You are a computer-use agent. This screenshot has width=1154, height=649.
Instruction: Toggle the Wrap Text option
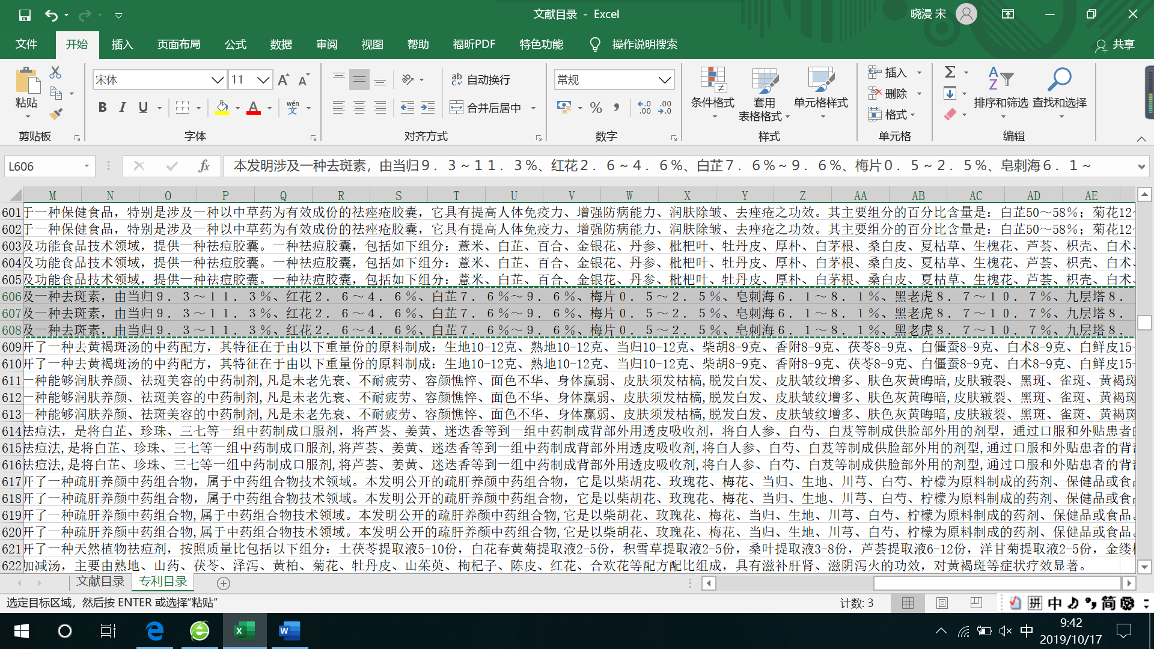(481, 79)
